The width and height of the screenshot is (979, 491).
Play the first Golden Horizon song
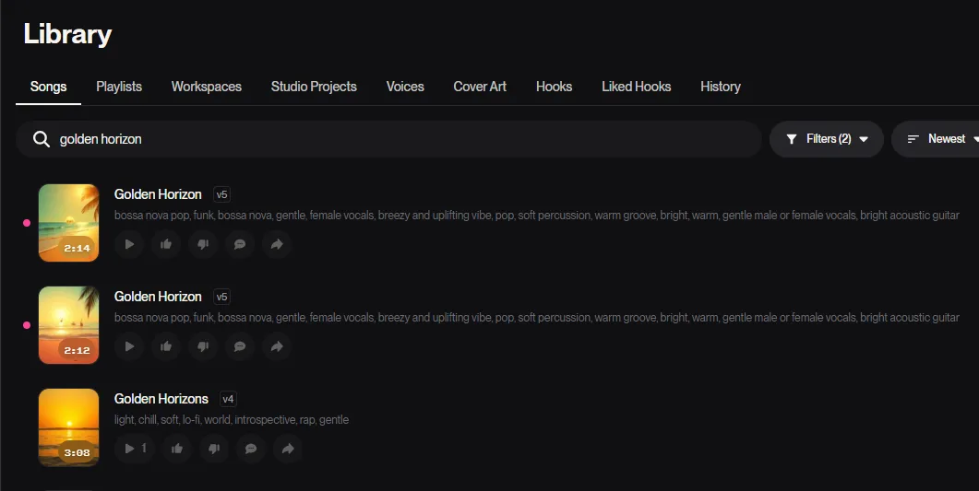(x=129, y=244)
